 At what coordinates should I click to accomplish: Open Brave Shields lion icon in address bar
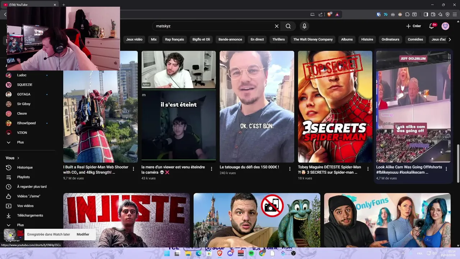click(329, 14)
